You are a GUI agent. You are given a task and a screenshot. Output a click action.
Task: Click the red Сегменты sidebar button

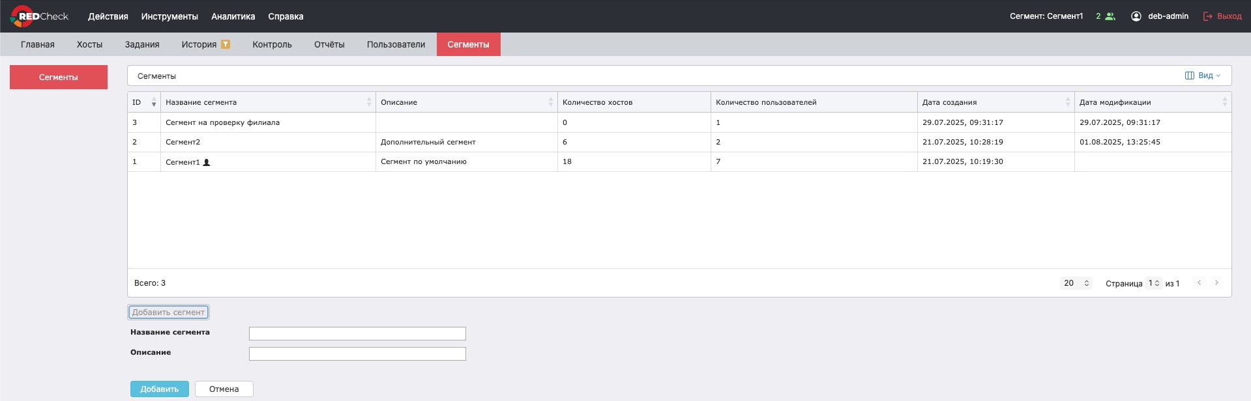[x=59, y=77]
